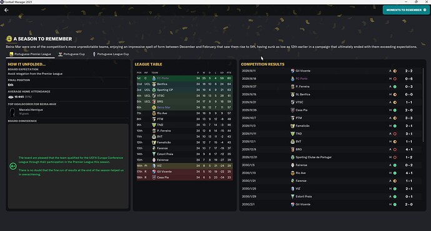Click the FC Porto crest in league table

pyautogui.click(x=154, y=78)
